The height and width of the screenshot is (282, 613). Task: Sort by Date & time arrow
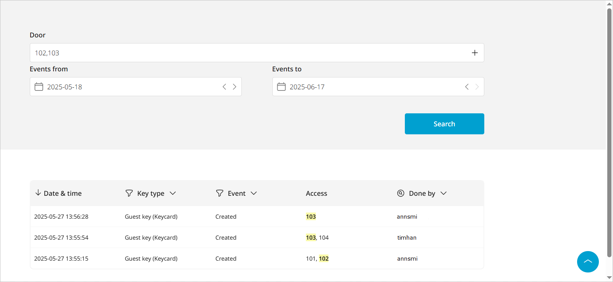[x=38, y=193]
